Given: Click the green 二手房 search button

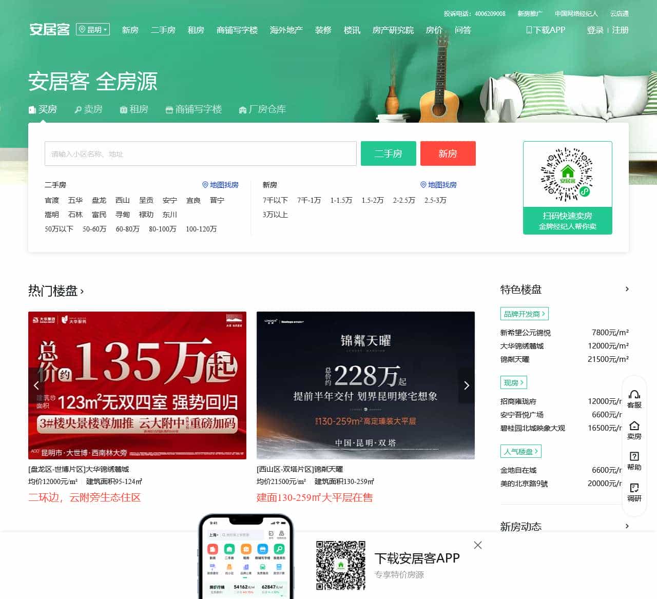Looking at the screenshot, I should pos(389,153).
